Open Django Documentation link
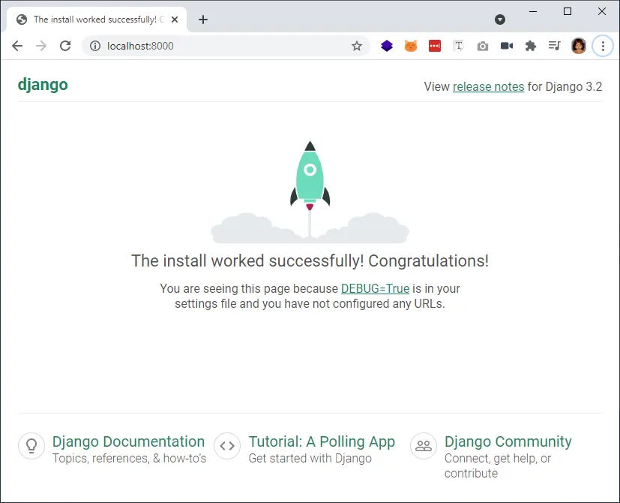Viewport: 620px width, 503px height. click(x=128, y=441)
